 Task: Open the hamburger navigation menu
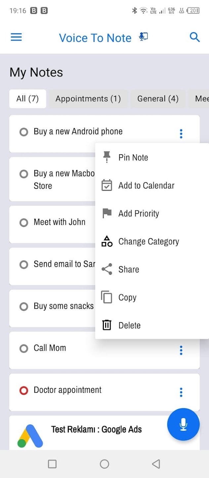pos(16,37)
